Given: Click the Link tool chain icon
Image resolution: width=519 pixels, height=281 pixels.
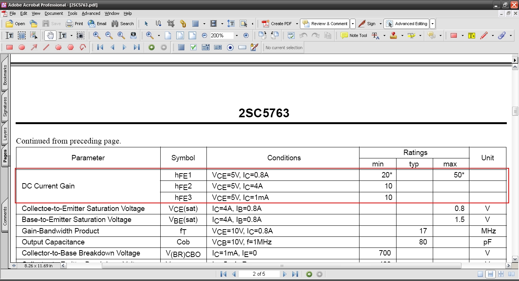Looking at the screenshot, I should click(183, 24).
